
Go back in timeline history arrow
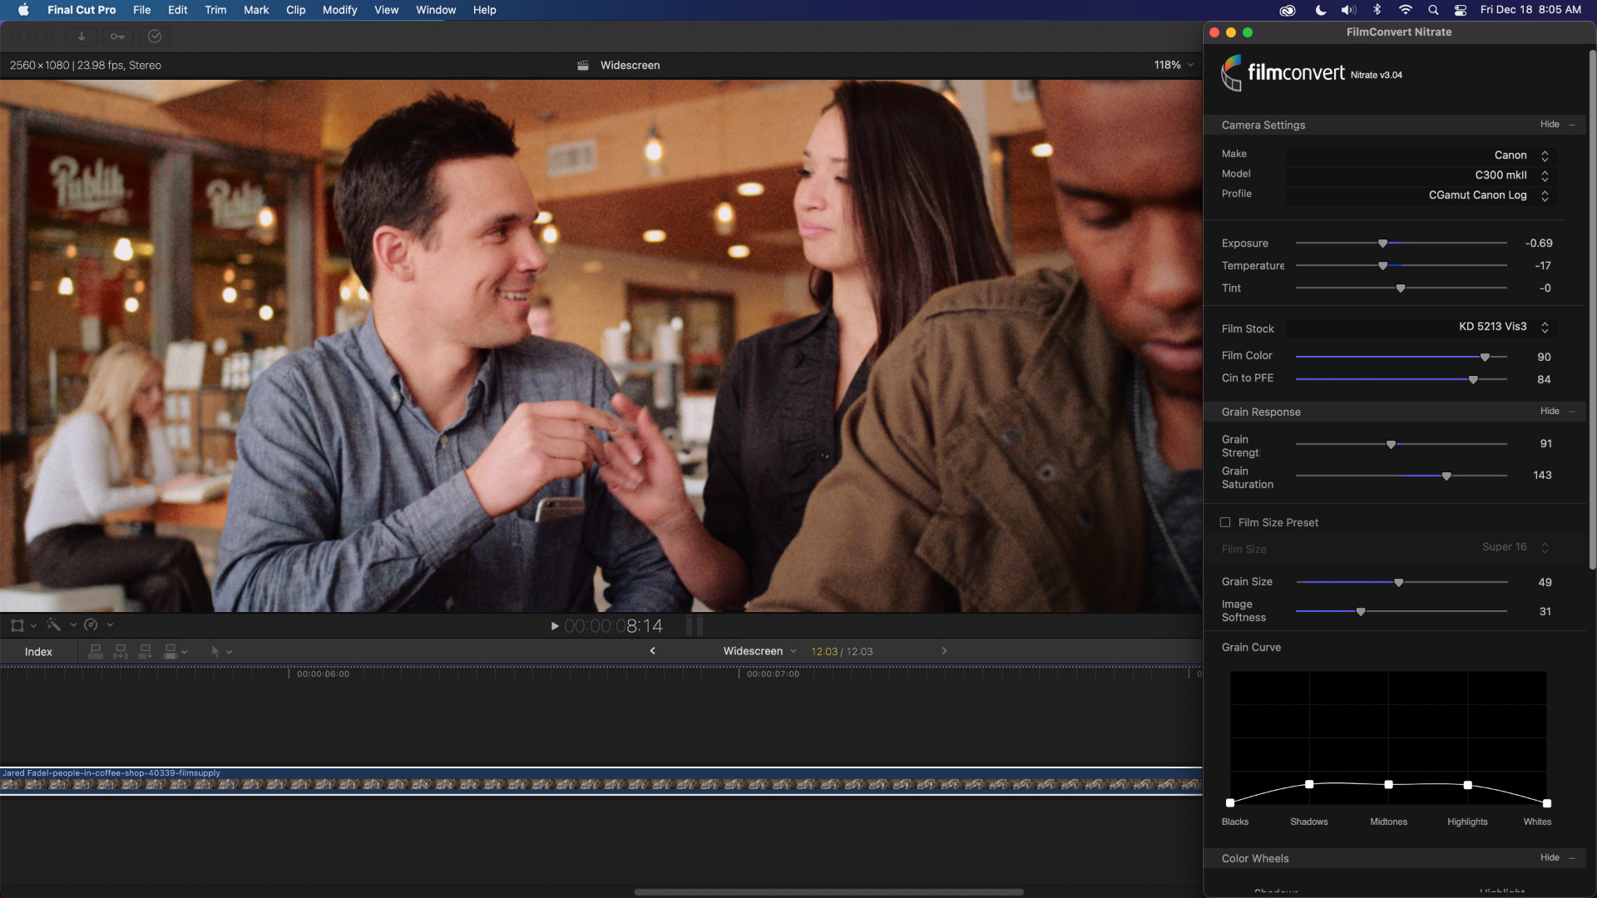(653, 651)
